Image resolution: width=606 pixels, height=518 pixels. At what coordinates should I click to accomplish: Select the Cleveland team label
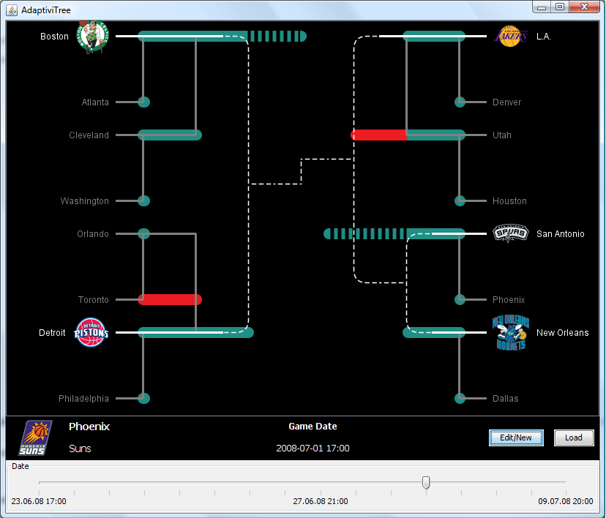coord(89,135)
